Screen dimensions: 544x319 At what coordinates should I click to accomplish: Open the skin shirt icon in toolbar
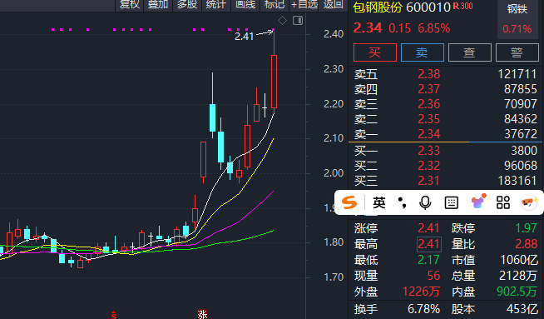point(478,202)
